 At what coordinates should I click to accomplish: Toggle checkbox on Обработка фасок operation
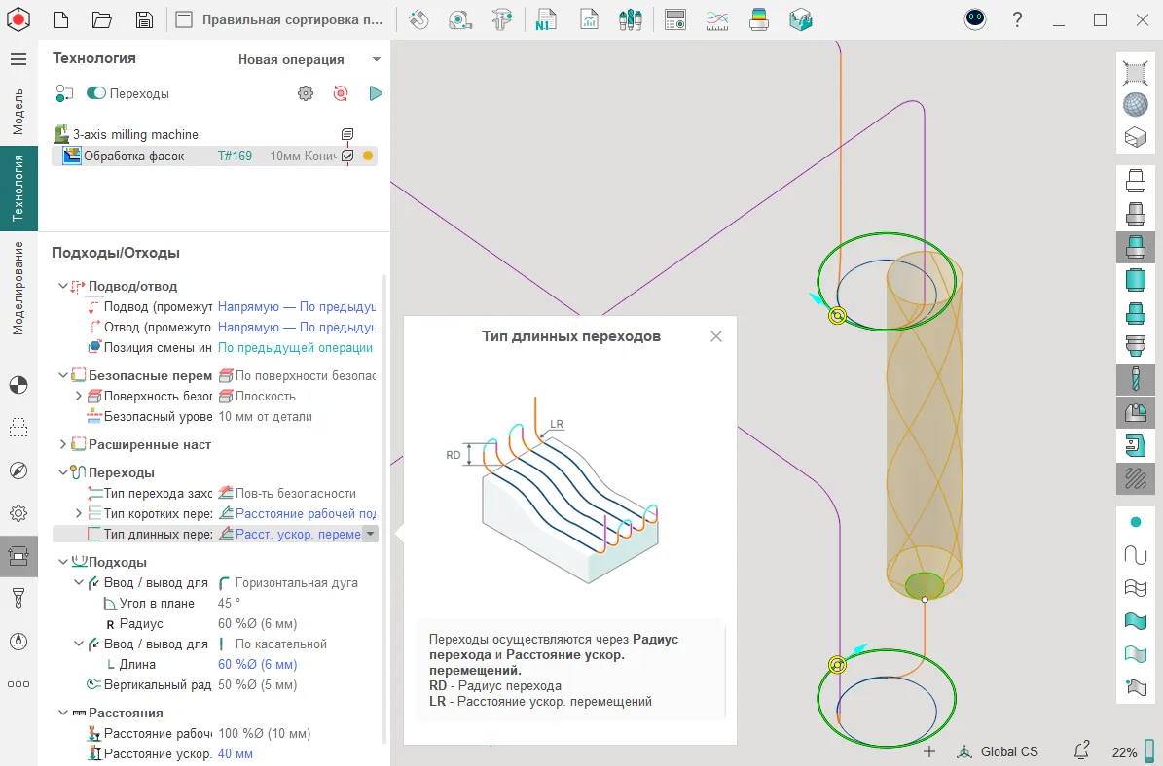click(x=347, y=156)
